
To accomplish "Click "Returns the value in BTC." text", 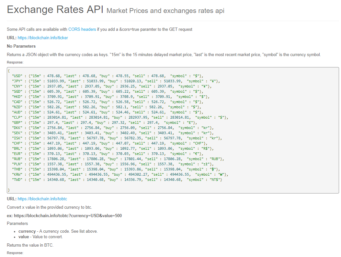I will pos(30,245).
